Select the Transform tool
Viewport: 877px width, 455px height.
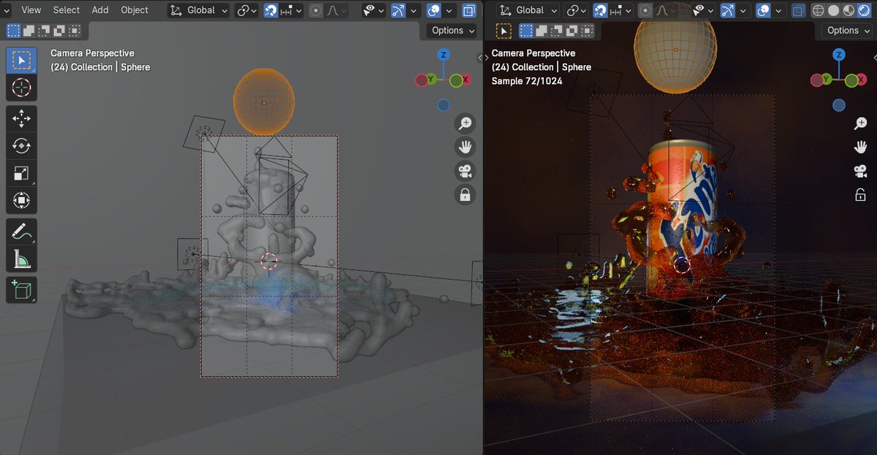(x=21, y=200)
